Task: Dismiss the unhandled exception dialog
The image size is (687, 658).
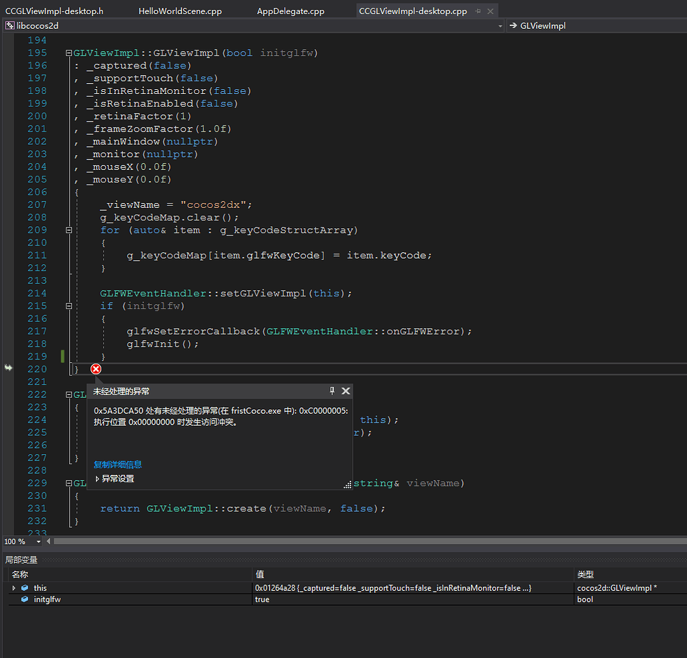Action: click(x=346, y=391)
